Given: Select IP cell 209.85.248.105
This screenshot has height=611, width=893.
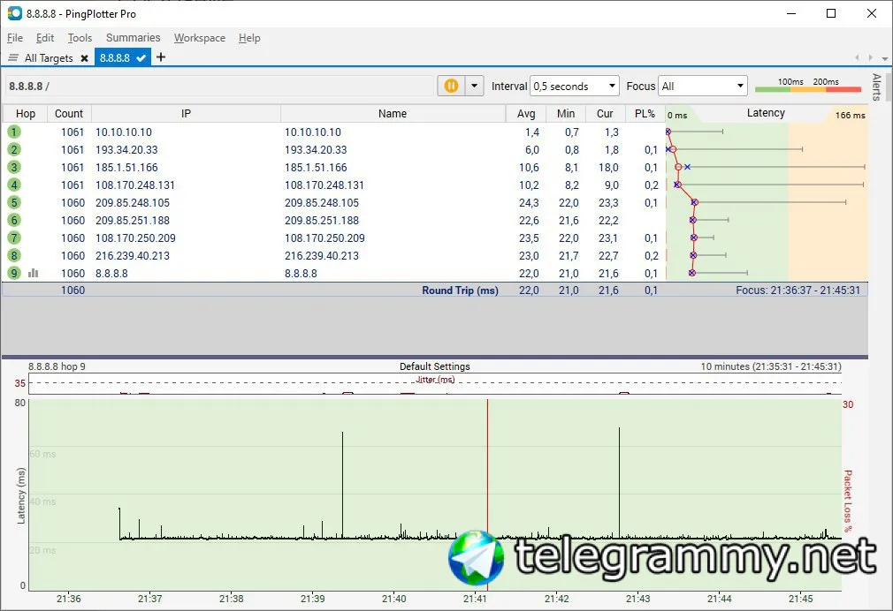Looking at the screenshot, I should tap(133, 202).
